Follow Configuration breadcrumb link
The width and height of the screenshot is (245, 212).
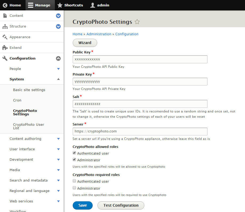pyautogui.click(x=127, y=34)
